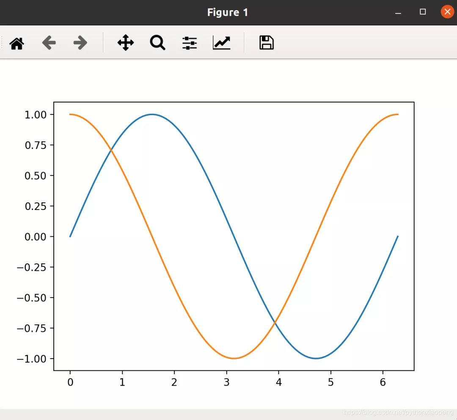The width and height of the screenshot is (457, 420).
Task: Click the y-axis label −0.25
Action: 32,267
